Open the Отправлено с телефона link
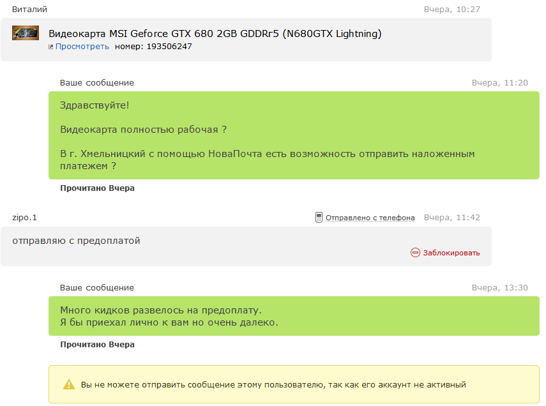Image resolution: width=546 pixels, height=406 pixels. pyautogui.click(x=370, y=218)
